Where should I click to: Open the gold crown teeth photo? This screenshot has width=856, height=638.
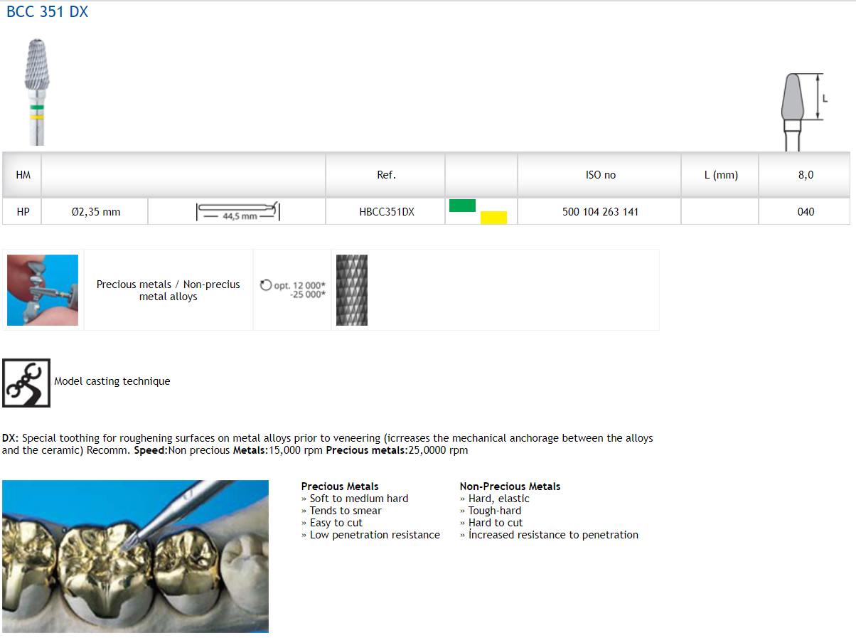coord(135,556)
